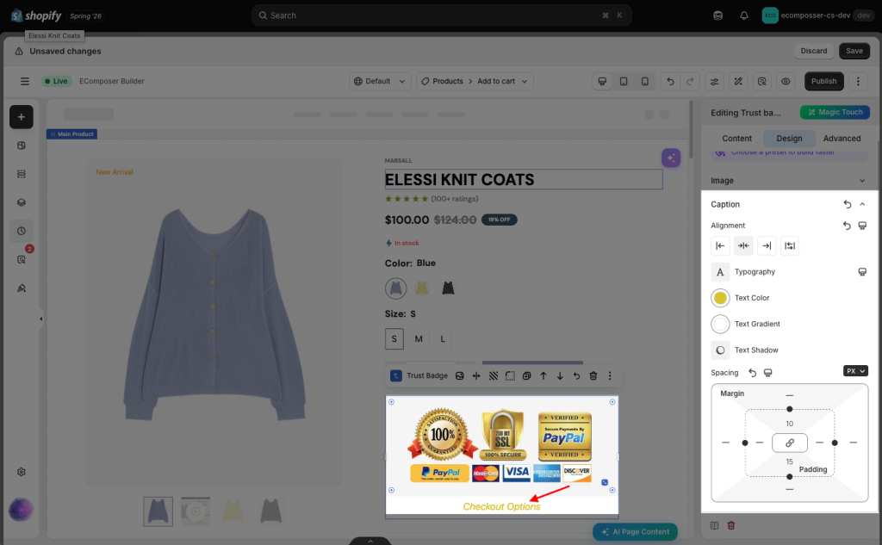Select size M variant
This screenshot has height=545, width=882.
point(419,338)
